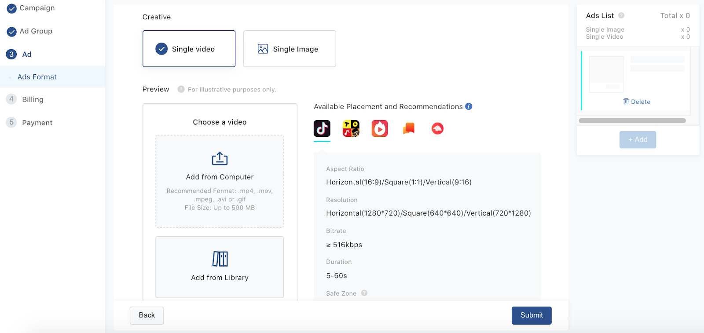Click the 'Duration' label

coord(339,262)
